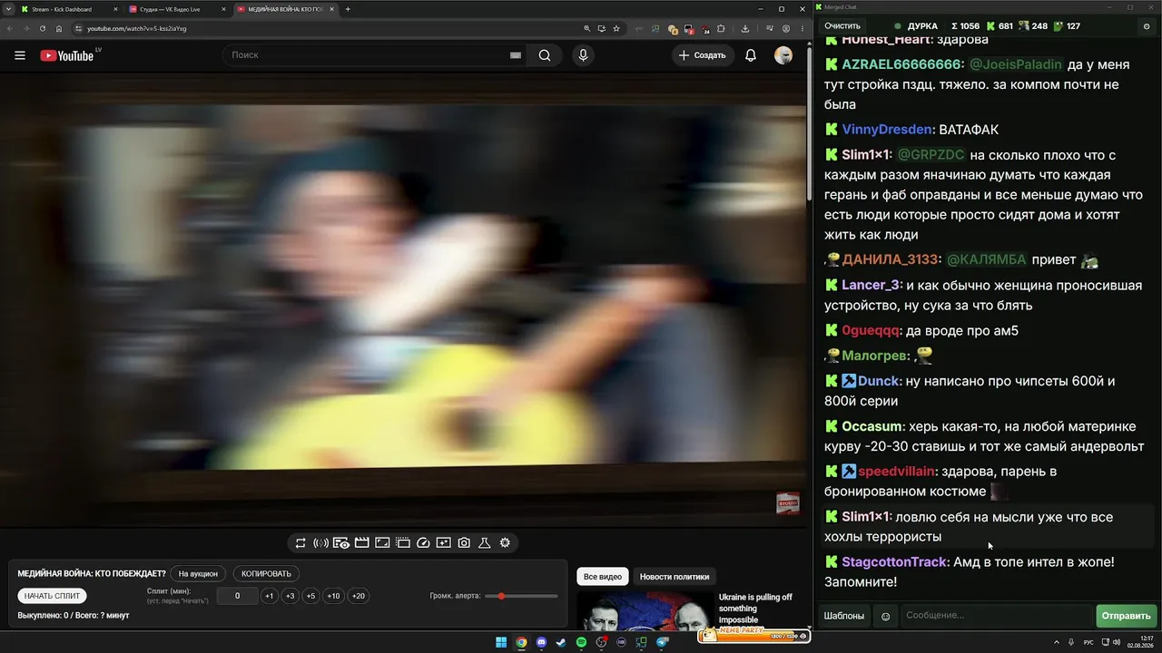Open Spotify from the taskbar
Viewport: 1162px width, 653px height.
(581, 642)
